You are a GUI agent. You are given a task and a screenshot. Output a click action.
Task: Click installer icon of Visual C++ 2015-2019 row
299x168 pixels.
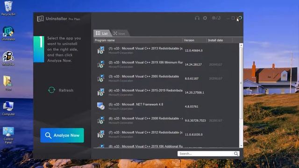[x=101, y=92]
